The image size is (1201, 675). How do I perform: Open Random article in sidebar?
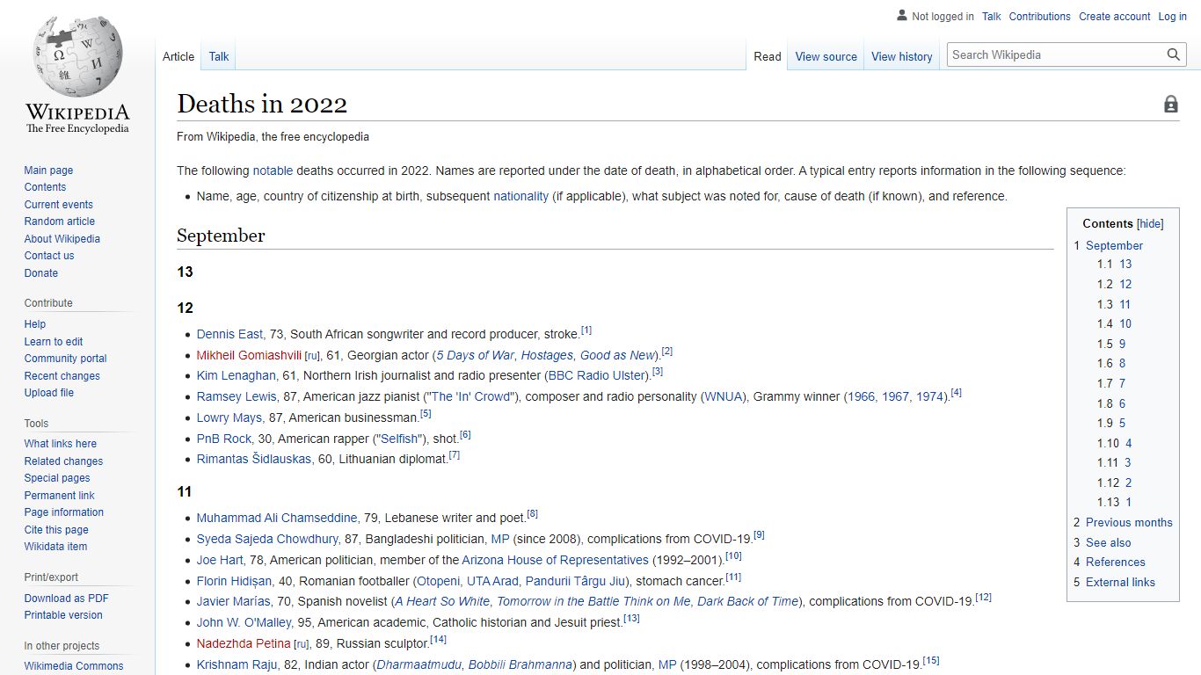[x=59, y=221]
